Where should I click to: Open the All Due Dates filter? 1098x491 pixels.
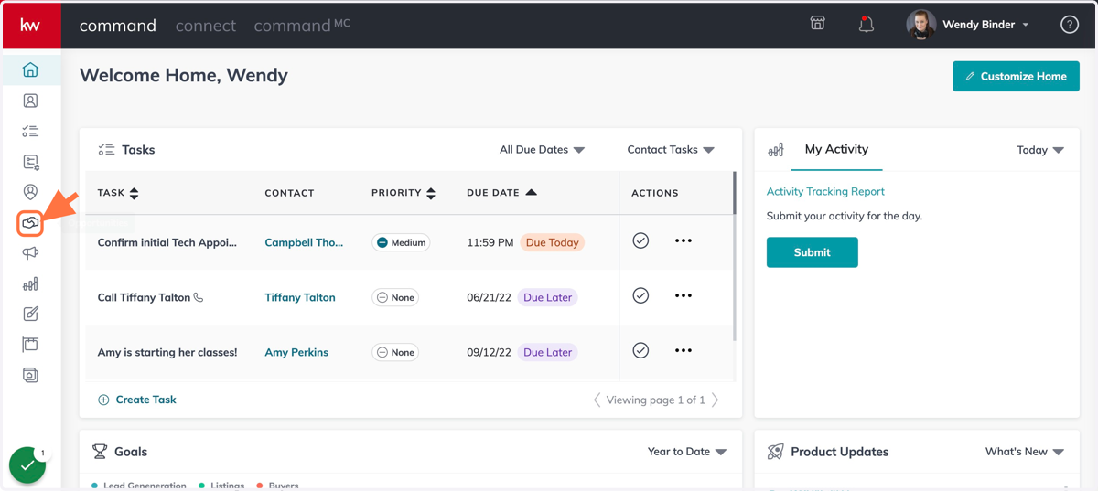(542, 150)
